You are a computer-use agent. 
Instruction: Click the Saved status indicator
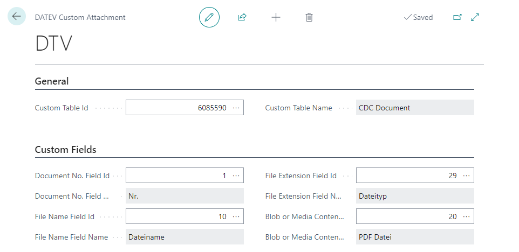coord(418,17)
